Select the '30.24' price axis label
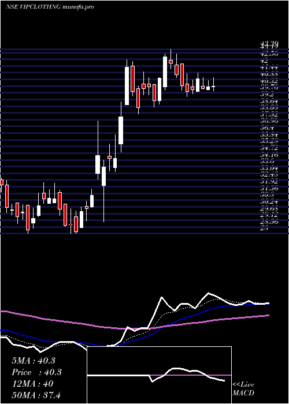Viewport: 289px width, 404px height. click(x=269, y=202)
